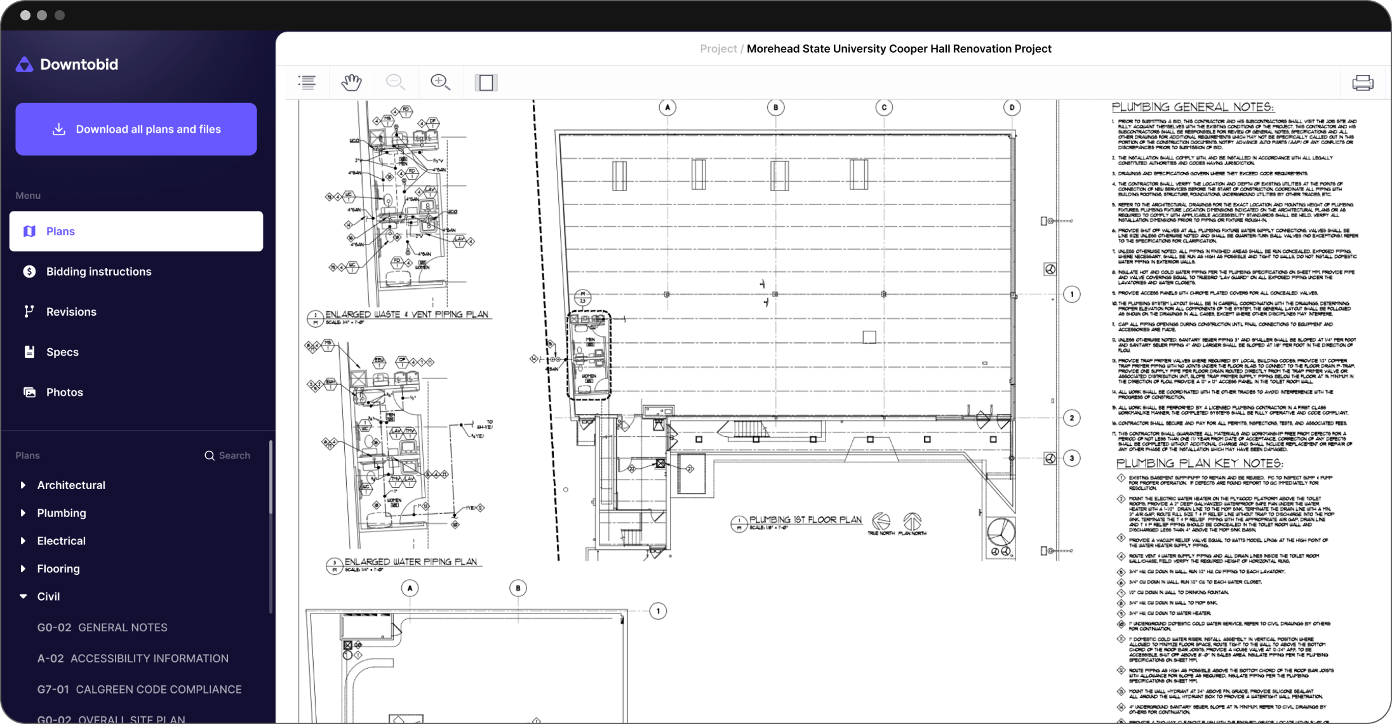1392x724 pixels.
Task: Open the Plans menu item
Action: (136, 231)
